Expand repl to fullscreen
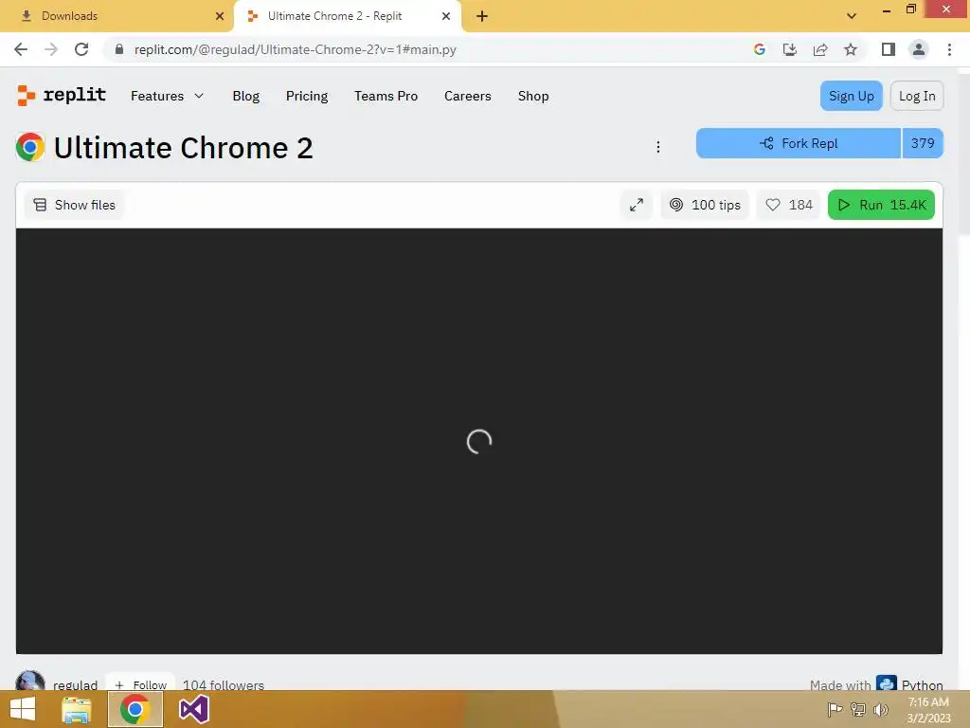 pyautogui.click(x=637, y=205)
